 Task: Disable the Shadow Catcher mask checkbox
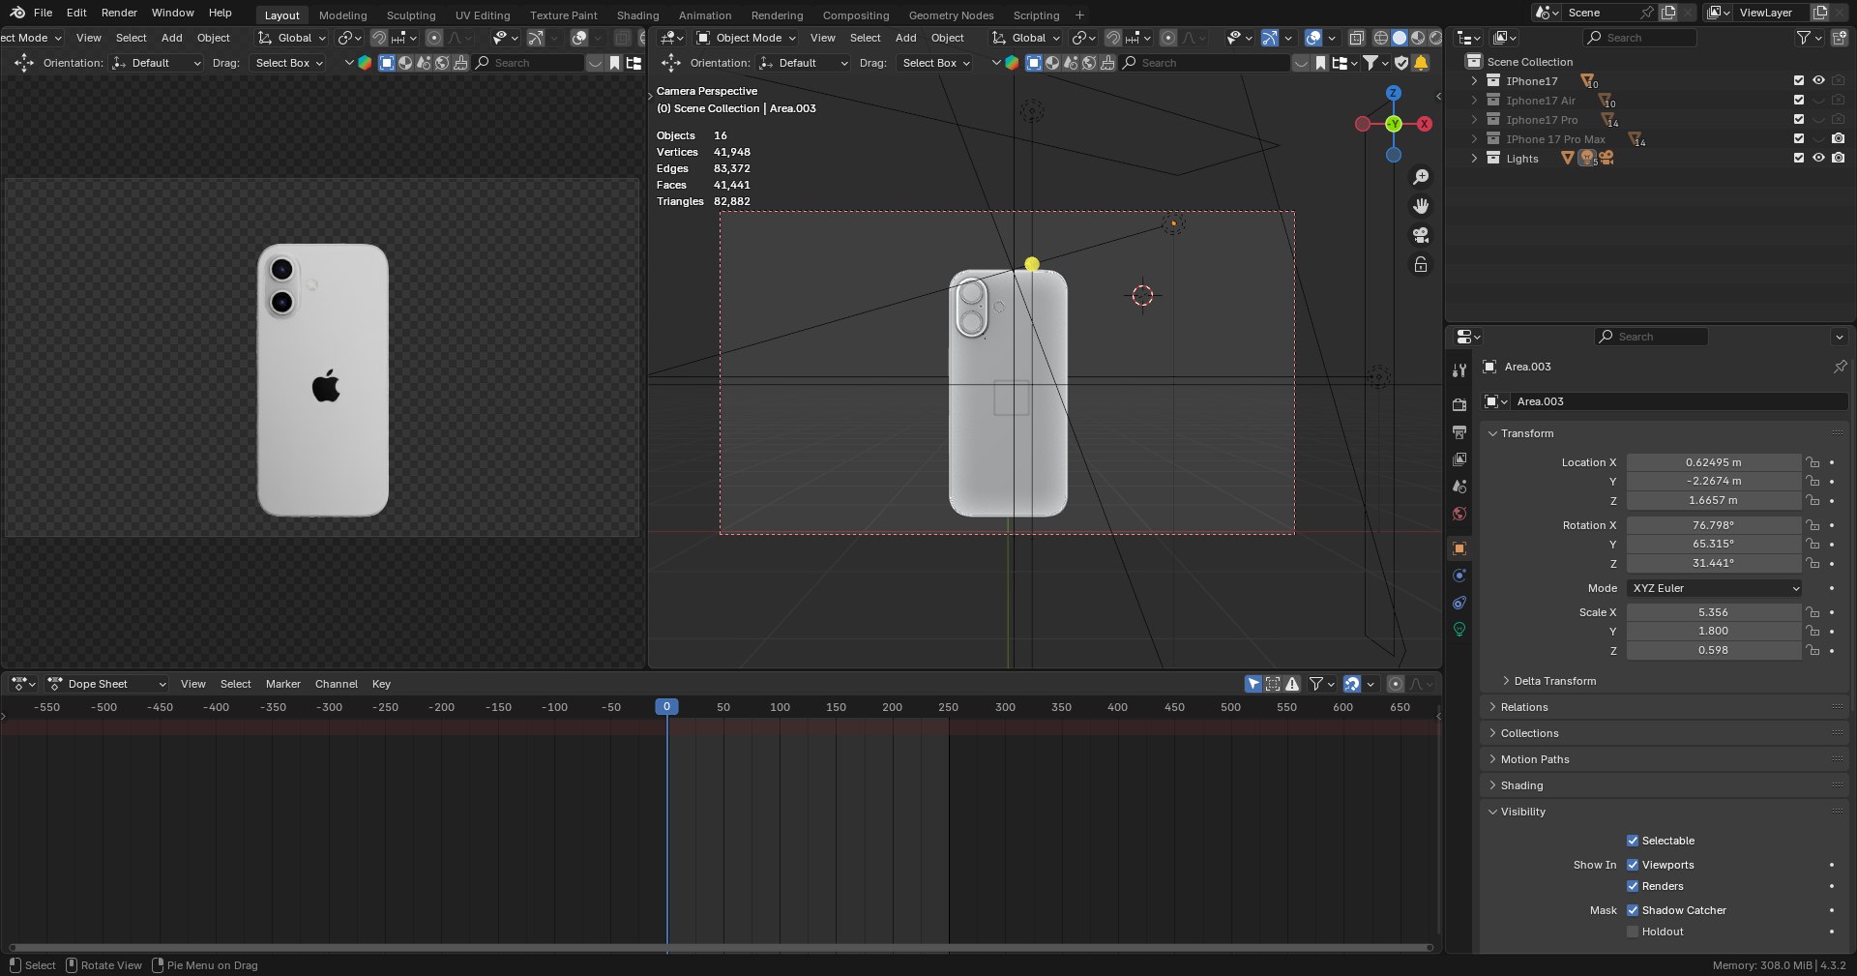click(1633, 910)
